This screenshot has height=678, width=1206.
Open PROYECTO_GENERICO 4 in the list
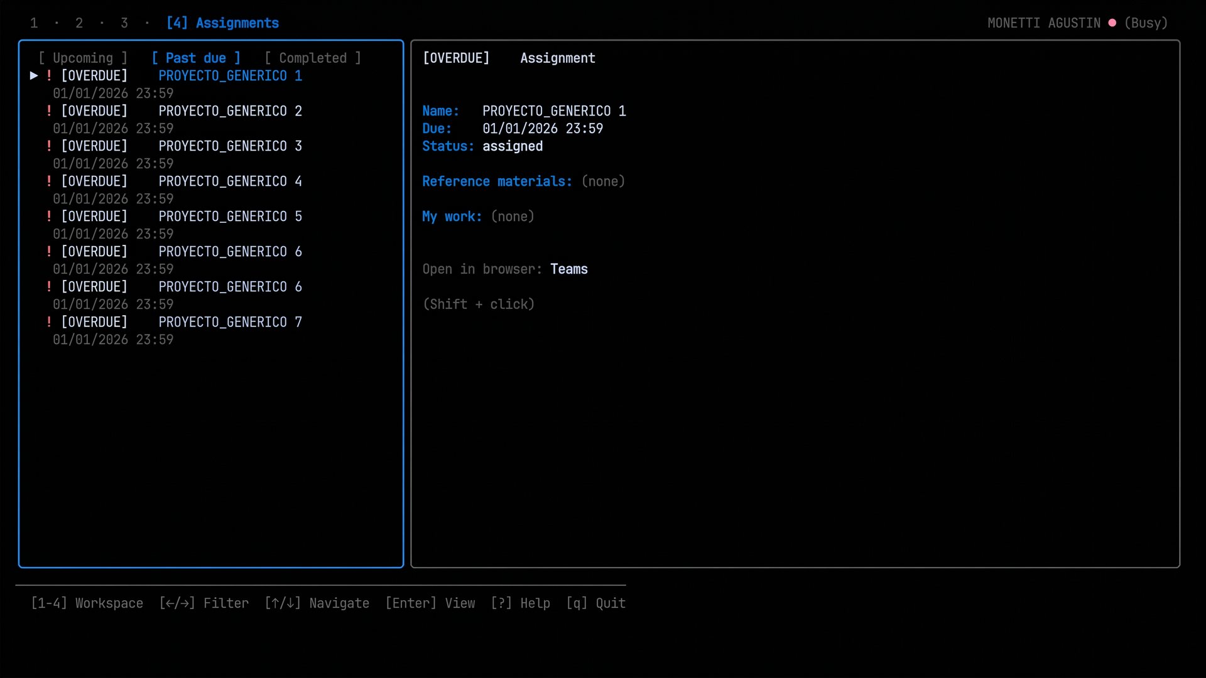[x=230, y=181]
